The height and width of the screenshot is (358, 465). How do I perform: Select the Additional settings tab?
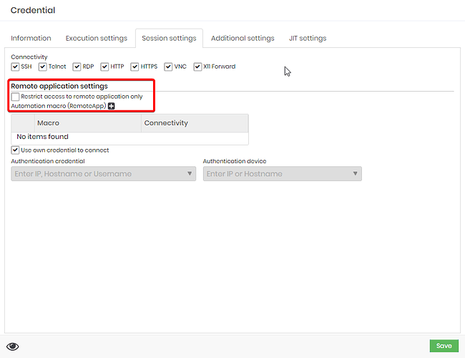(x=243, y=38)
